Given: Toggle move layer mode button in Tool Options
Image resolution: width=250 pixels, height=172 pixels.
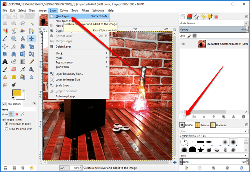Looking at the screenshot, I should [x=11, y=114].
